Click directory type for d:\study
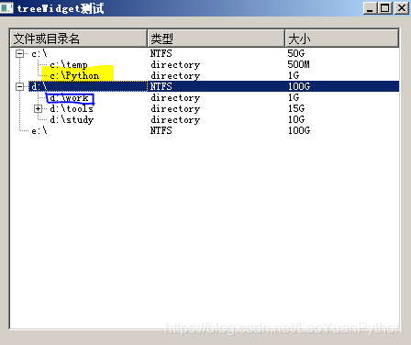 [175, 119]
